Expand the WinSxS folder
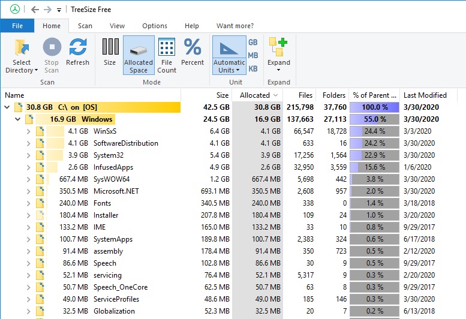Image resolution: width=466 pixels, height=319 pixels. click(29, 131)
